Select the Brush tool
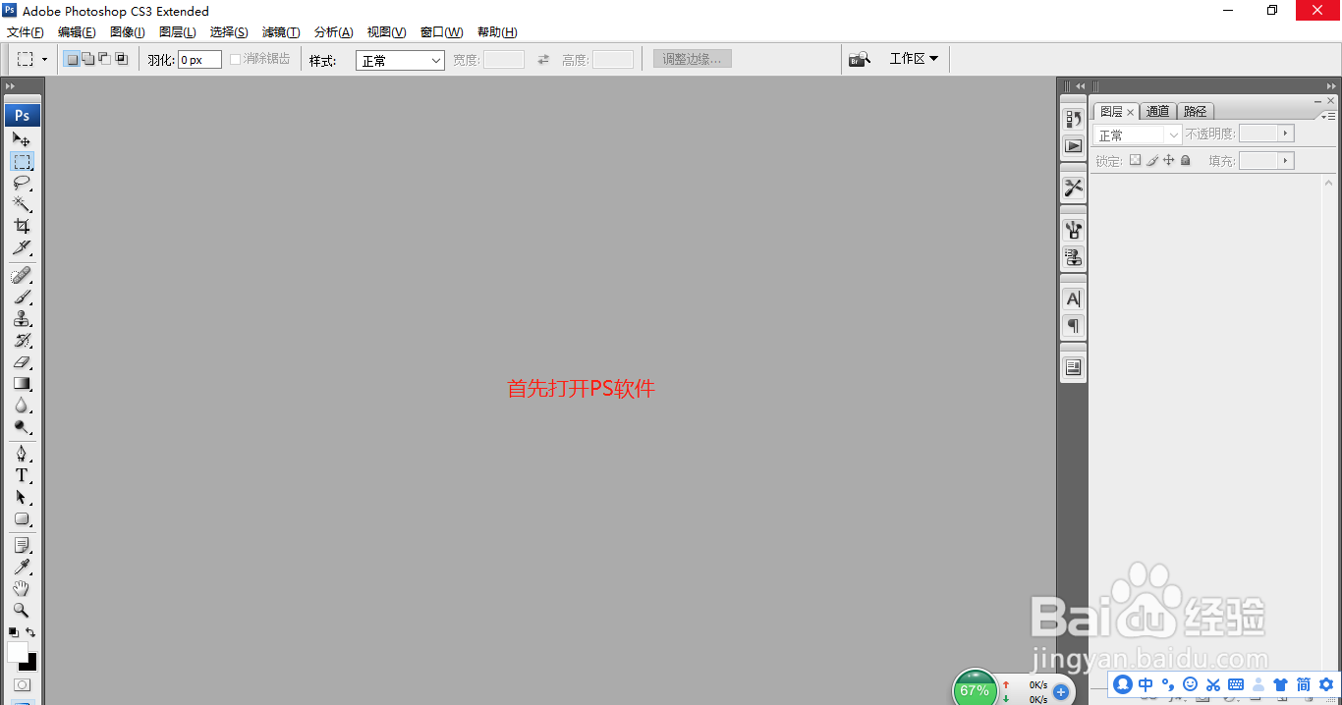The width and height of the screenshot is (1342, 705). [x=22, y=297]
